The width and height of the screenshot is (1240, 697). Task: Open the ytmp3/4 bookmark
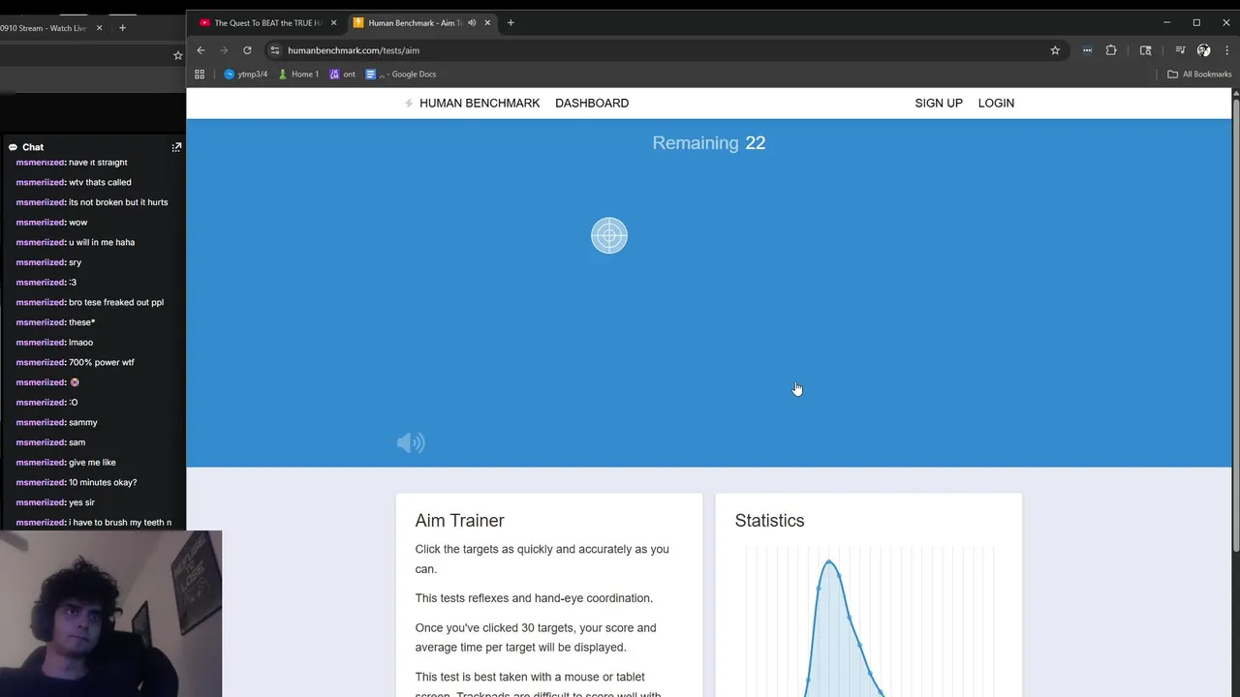pos(245,74)
